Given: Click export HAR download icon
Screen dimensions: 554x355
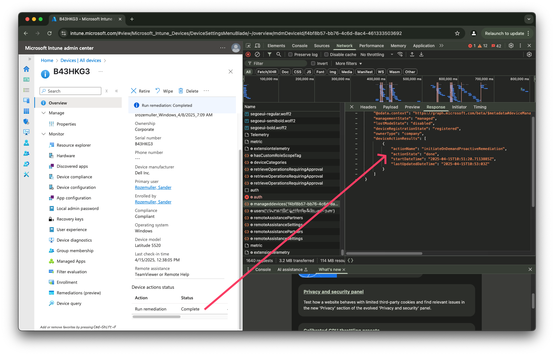Looking at the screenshot, I should [421, 54].
